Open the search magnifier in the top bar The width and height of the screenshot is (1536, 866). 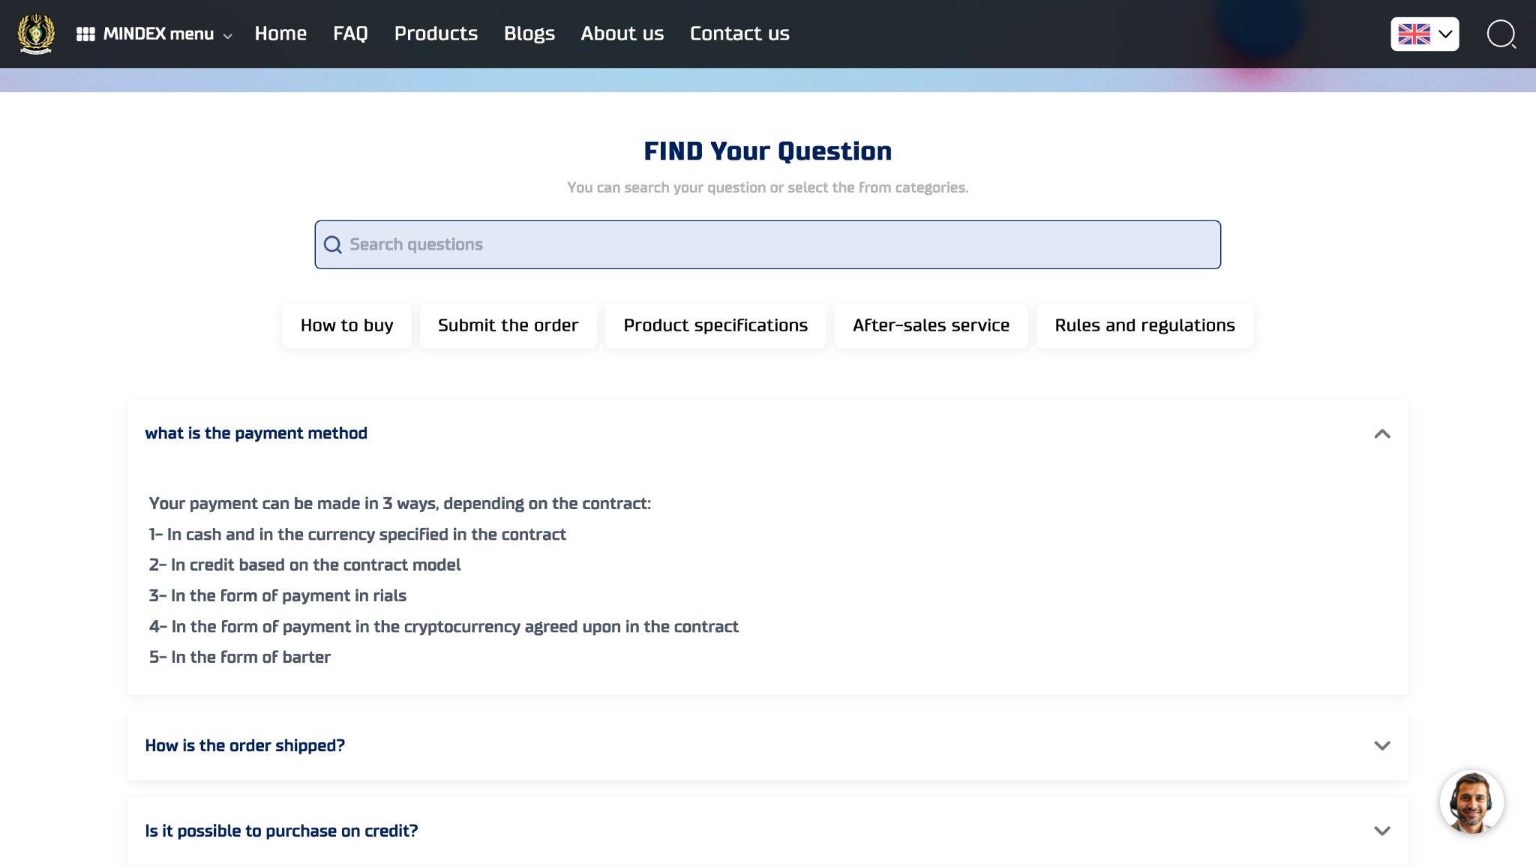pyautogui.click(x=1501, y=34)
